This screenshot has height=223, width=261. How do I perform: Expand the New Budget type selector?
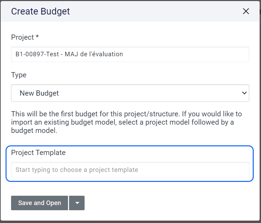[130, 93]
